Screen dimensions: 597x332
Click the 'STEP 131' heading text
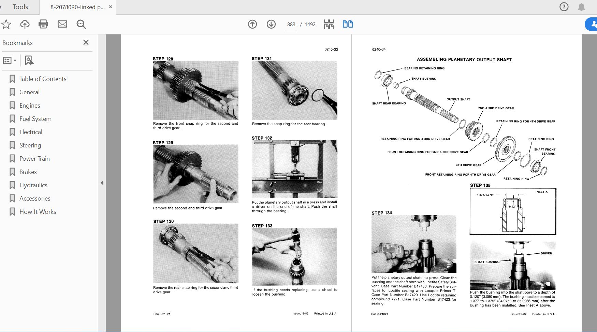coord(262,59)
